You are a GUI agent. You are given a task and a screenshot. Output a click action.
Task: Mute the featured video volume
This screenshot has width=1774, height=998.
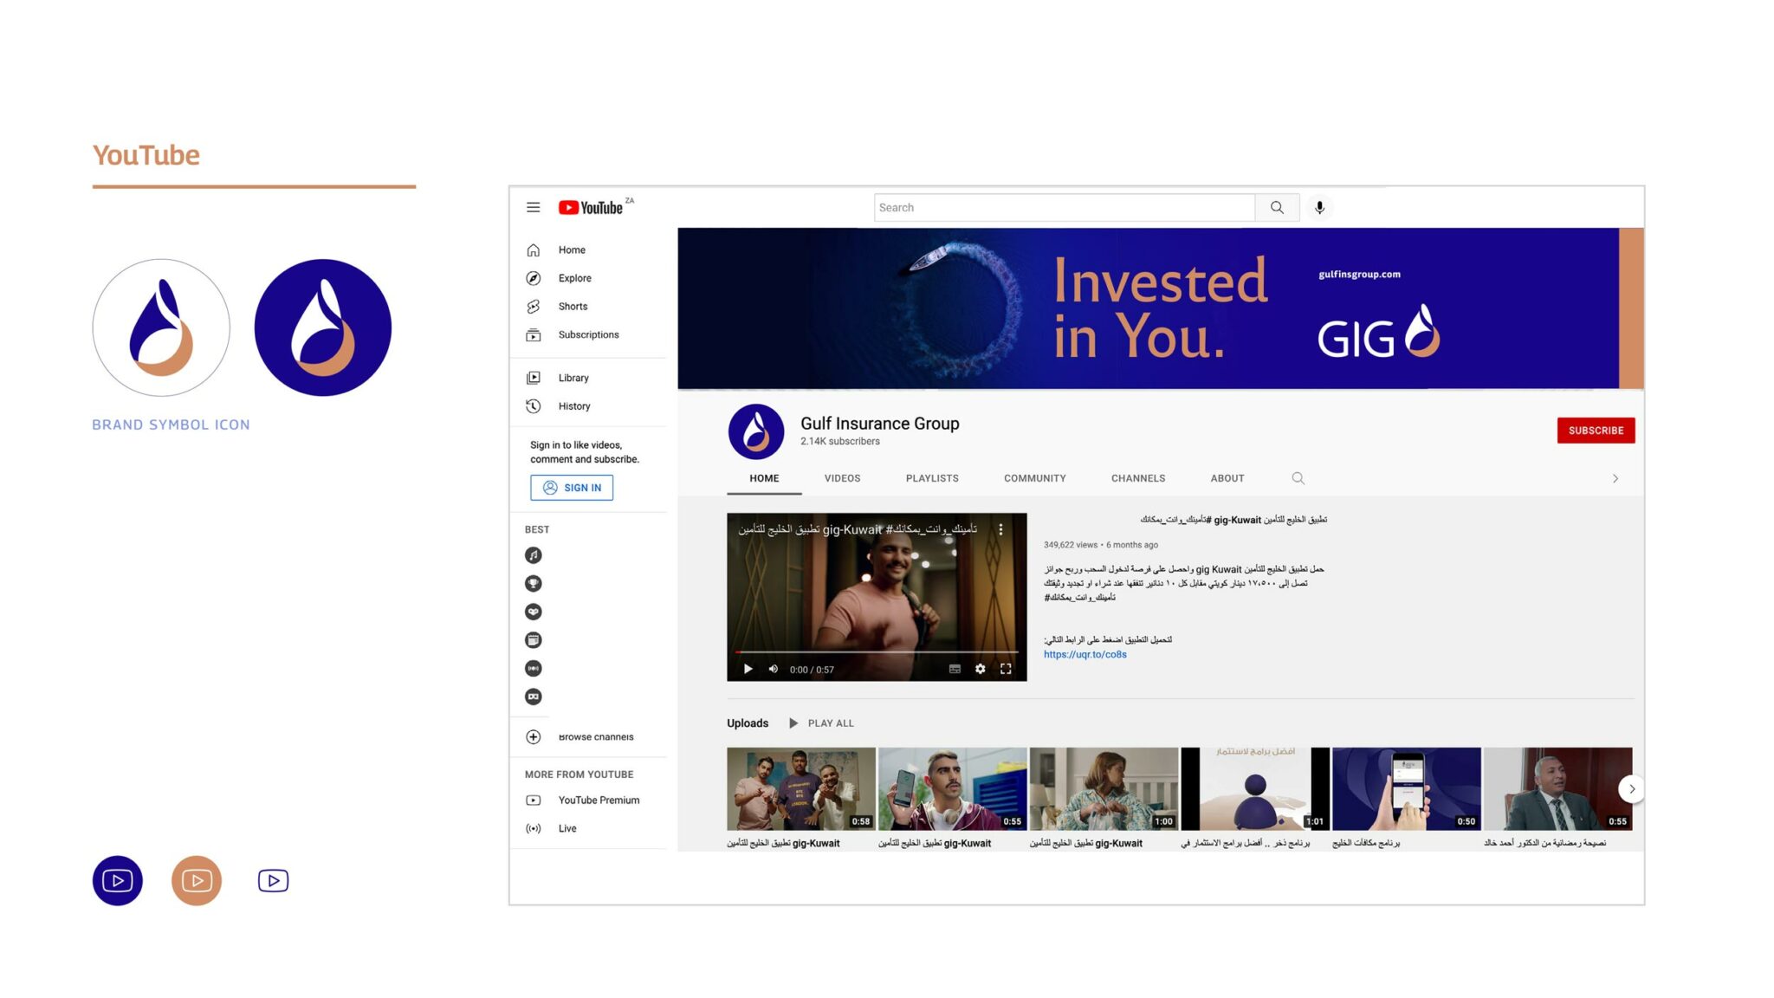pyautogui.click(x=773, y=669)
